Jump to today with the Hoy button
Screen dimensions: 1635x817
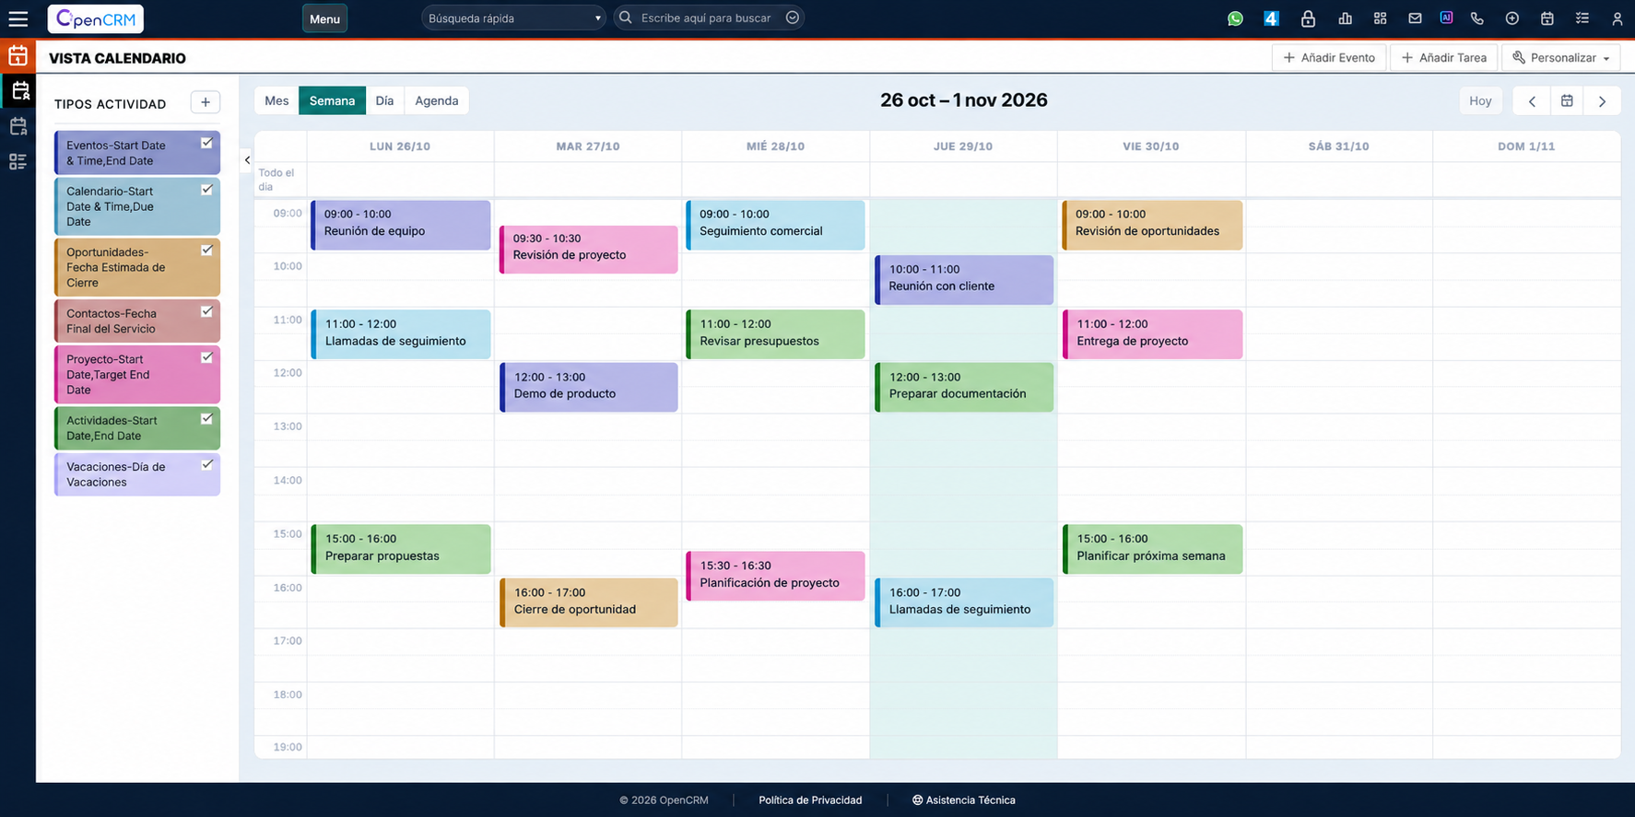click(x=1480, y=101)
